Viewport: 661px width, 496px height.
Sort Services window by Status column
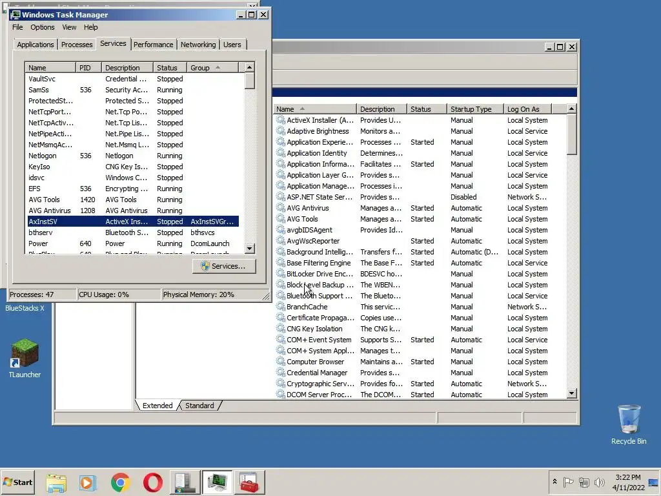426,108
